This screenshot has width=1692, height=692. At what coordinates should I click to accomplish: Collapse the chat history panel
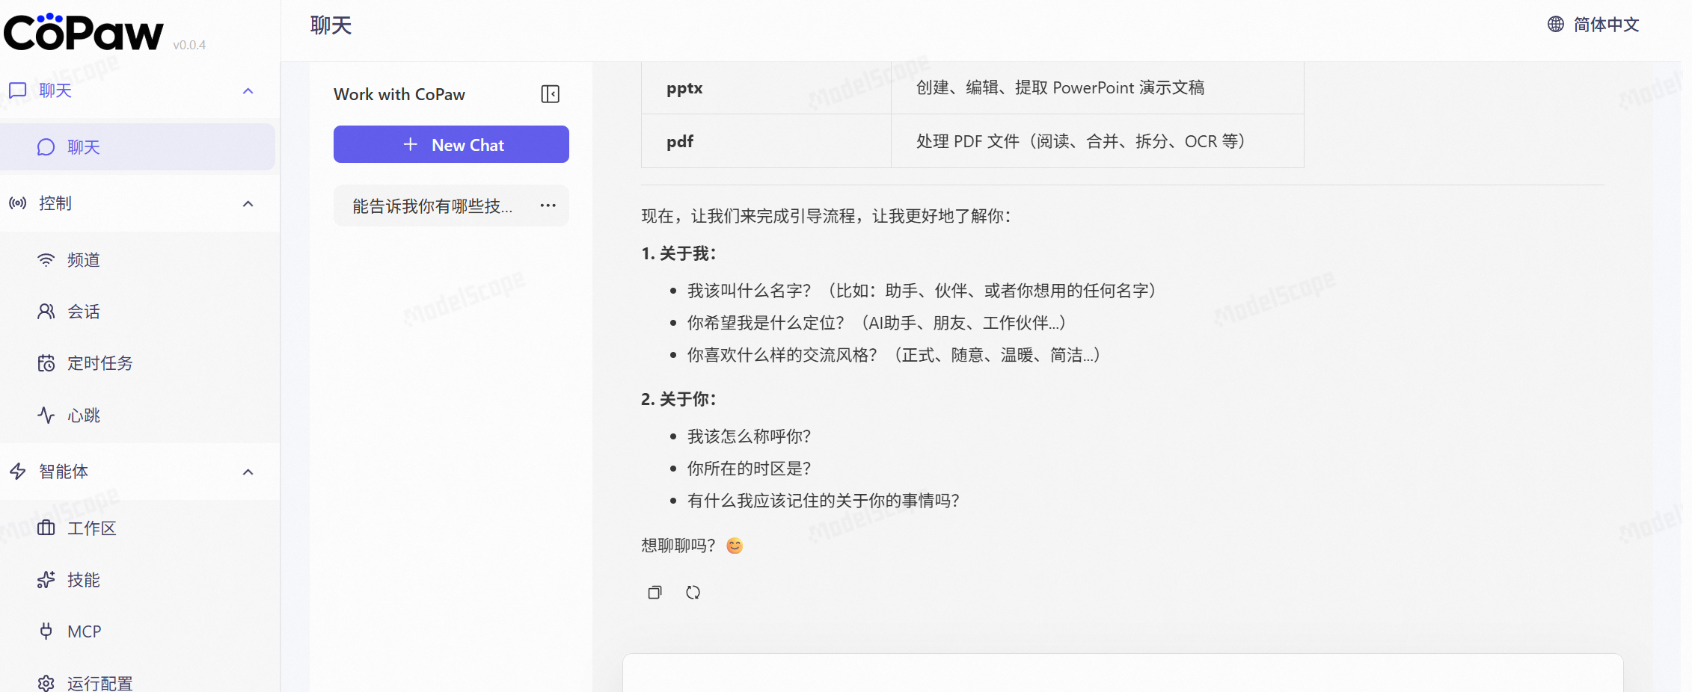550,93
